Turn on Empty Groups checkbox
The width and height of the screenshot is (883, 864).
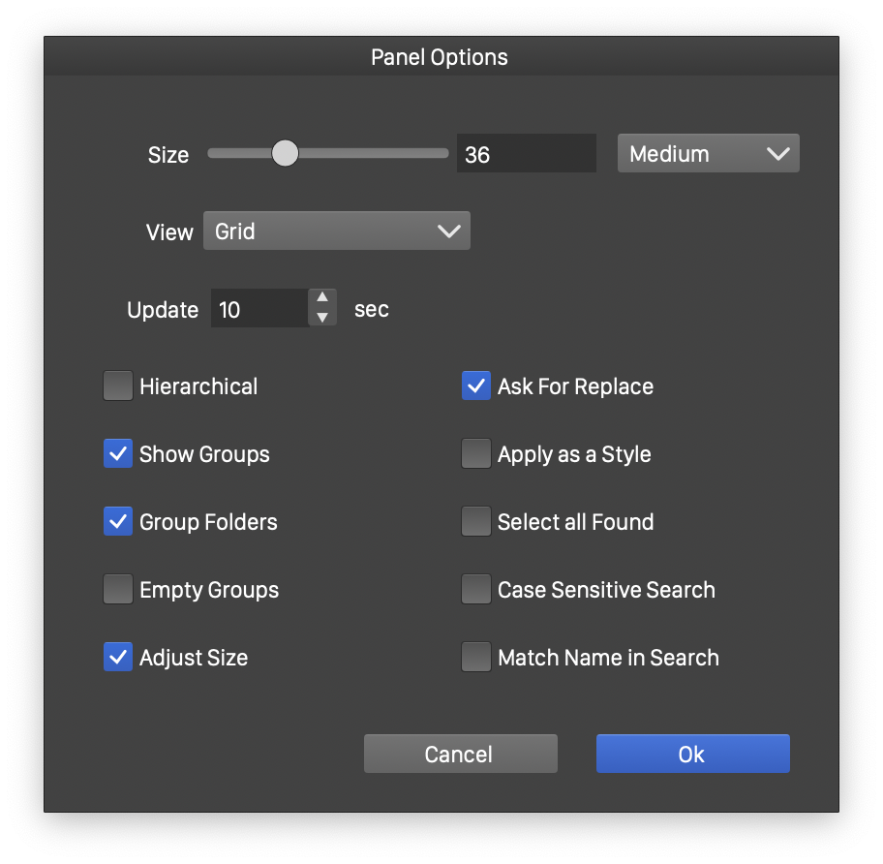coord(118,590)
